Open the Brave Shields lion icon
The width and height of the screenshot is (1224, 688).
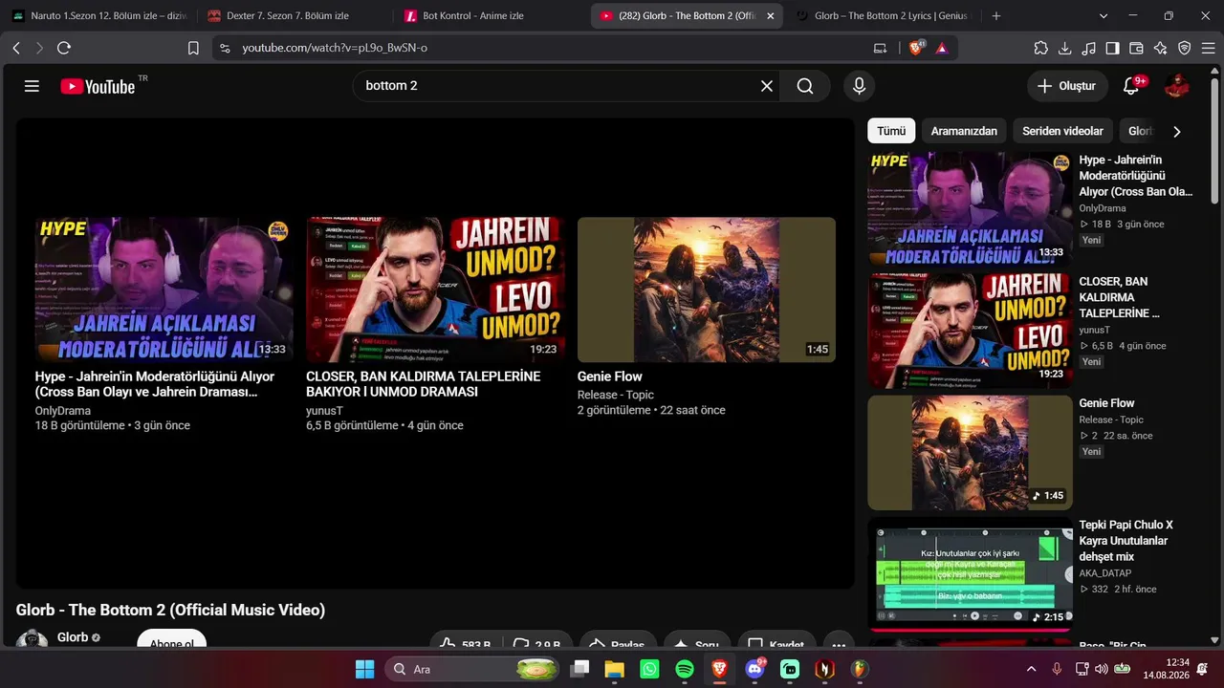pos(916,48)
